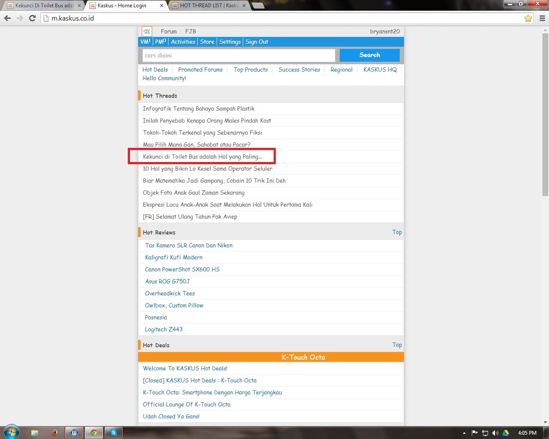549x439 pixels.
Task: Click the volume speaker tray icon
Action: 495,433
